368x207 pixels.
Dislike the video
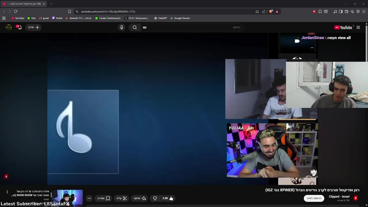pos(155,198)
